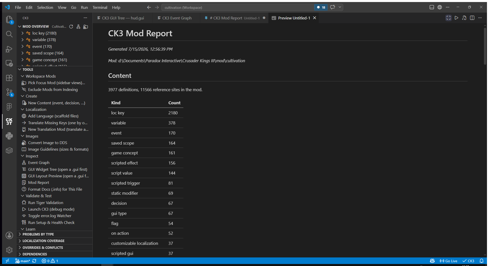Click the run play icon in editor toolbar
The width and height of the screenshot is (489, 266).
click(x=456, y=18)
